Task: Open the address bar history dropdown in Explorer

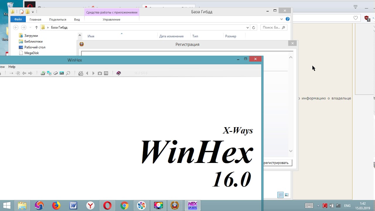Action: click(248, 28)
